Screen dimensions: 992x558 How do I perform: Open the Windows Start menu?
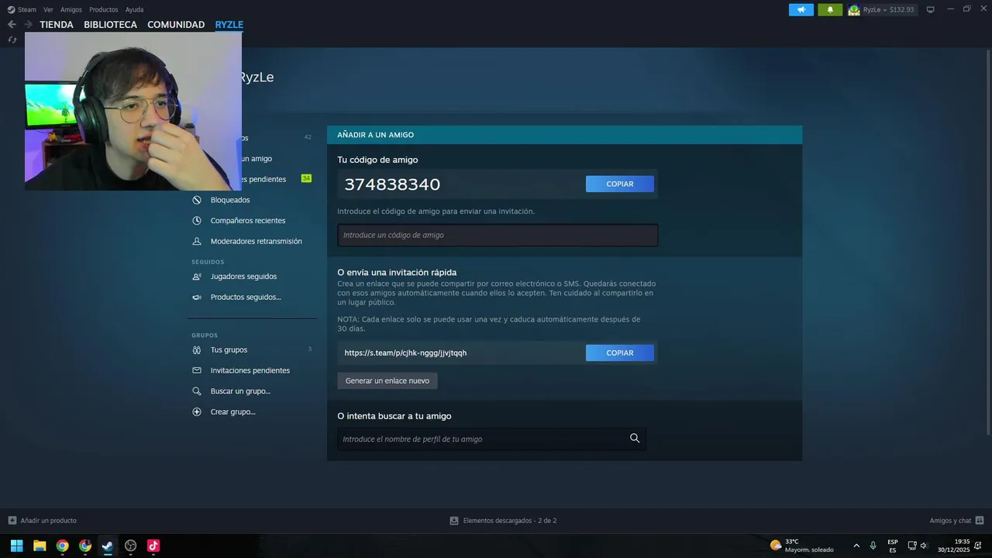16,546
